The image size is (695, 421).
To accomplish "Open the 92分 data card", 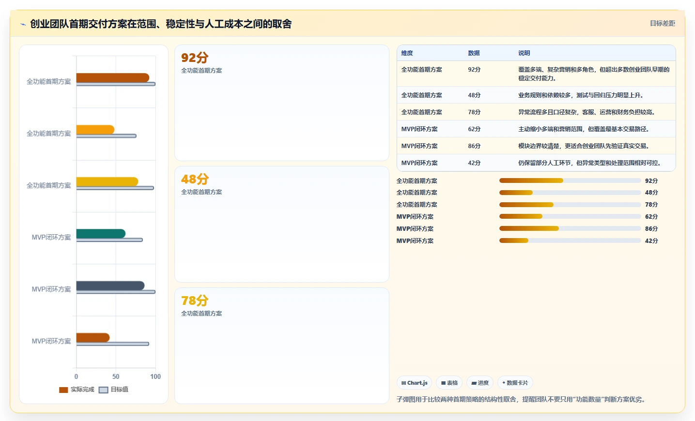I will click(x=282, y=103).
